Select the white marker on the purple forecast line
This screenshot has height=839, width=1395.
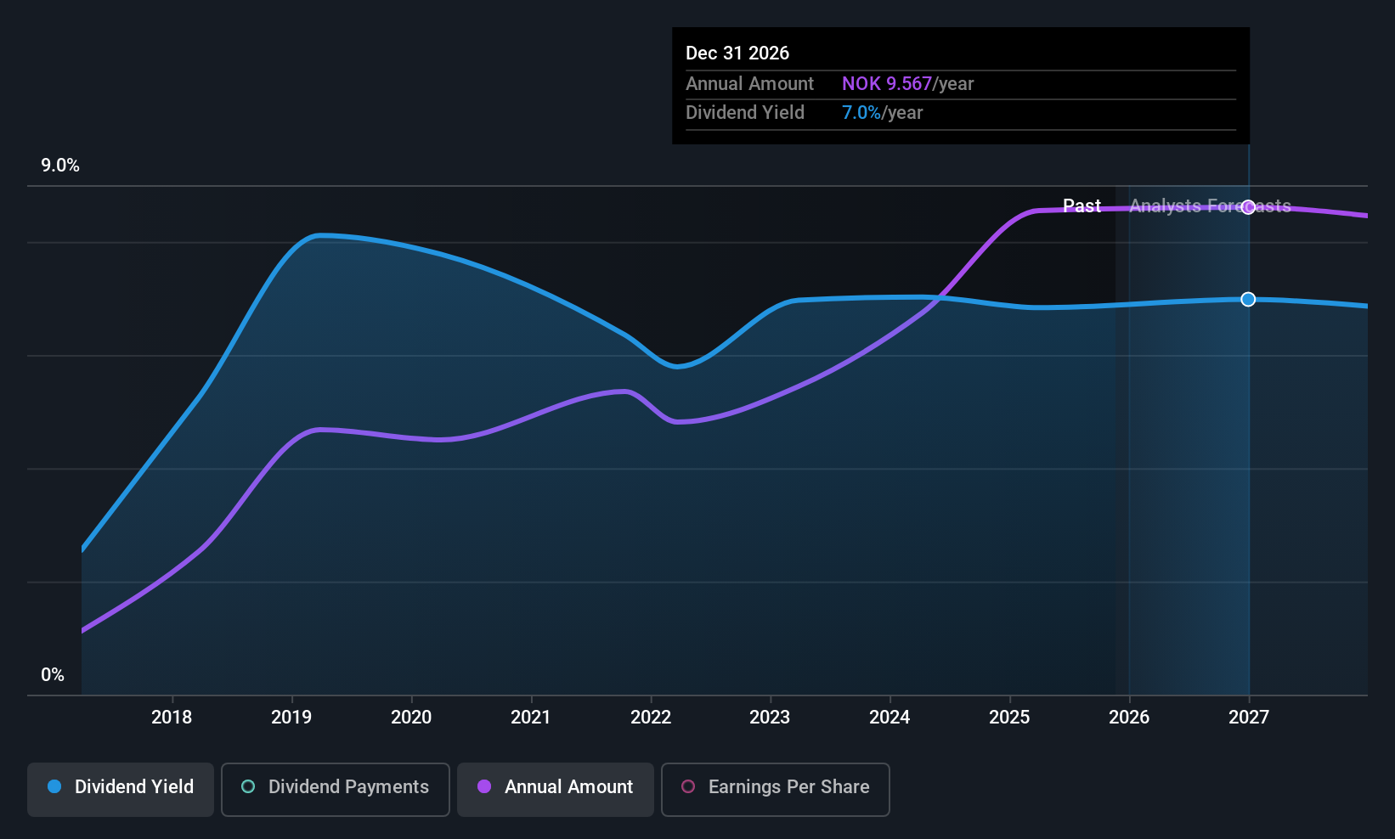(x=1247, y=206)
